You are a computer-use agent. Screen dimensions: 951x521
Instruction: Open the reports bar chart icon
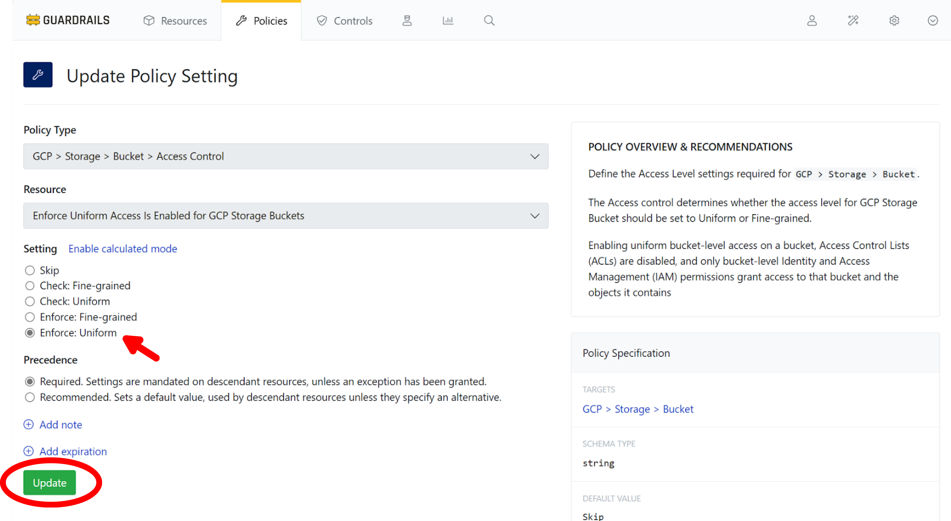[448, 21]
